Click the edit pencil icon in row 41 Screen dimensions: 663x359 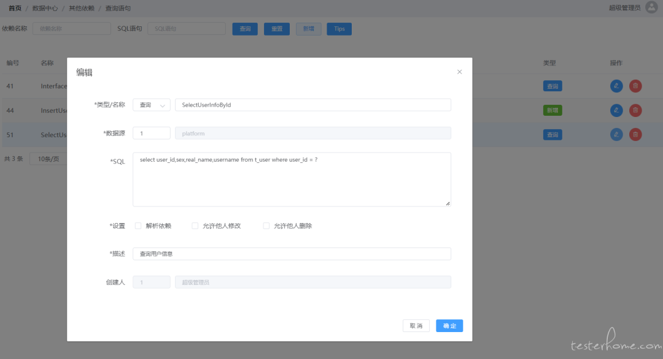tap(616, 86)
